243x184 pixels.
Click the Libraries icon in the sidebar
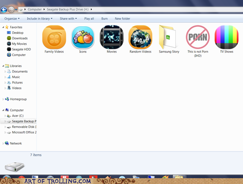pos(7,66)
